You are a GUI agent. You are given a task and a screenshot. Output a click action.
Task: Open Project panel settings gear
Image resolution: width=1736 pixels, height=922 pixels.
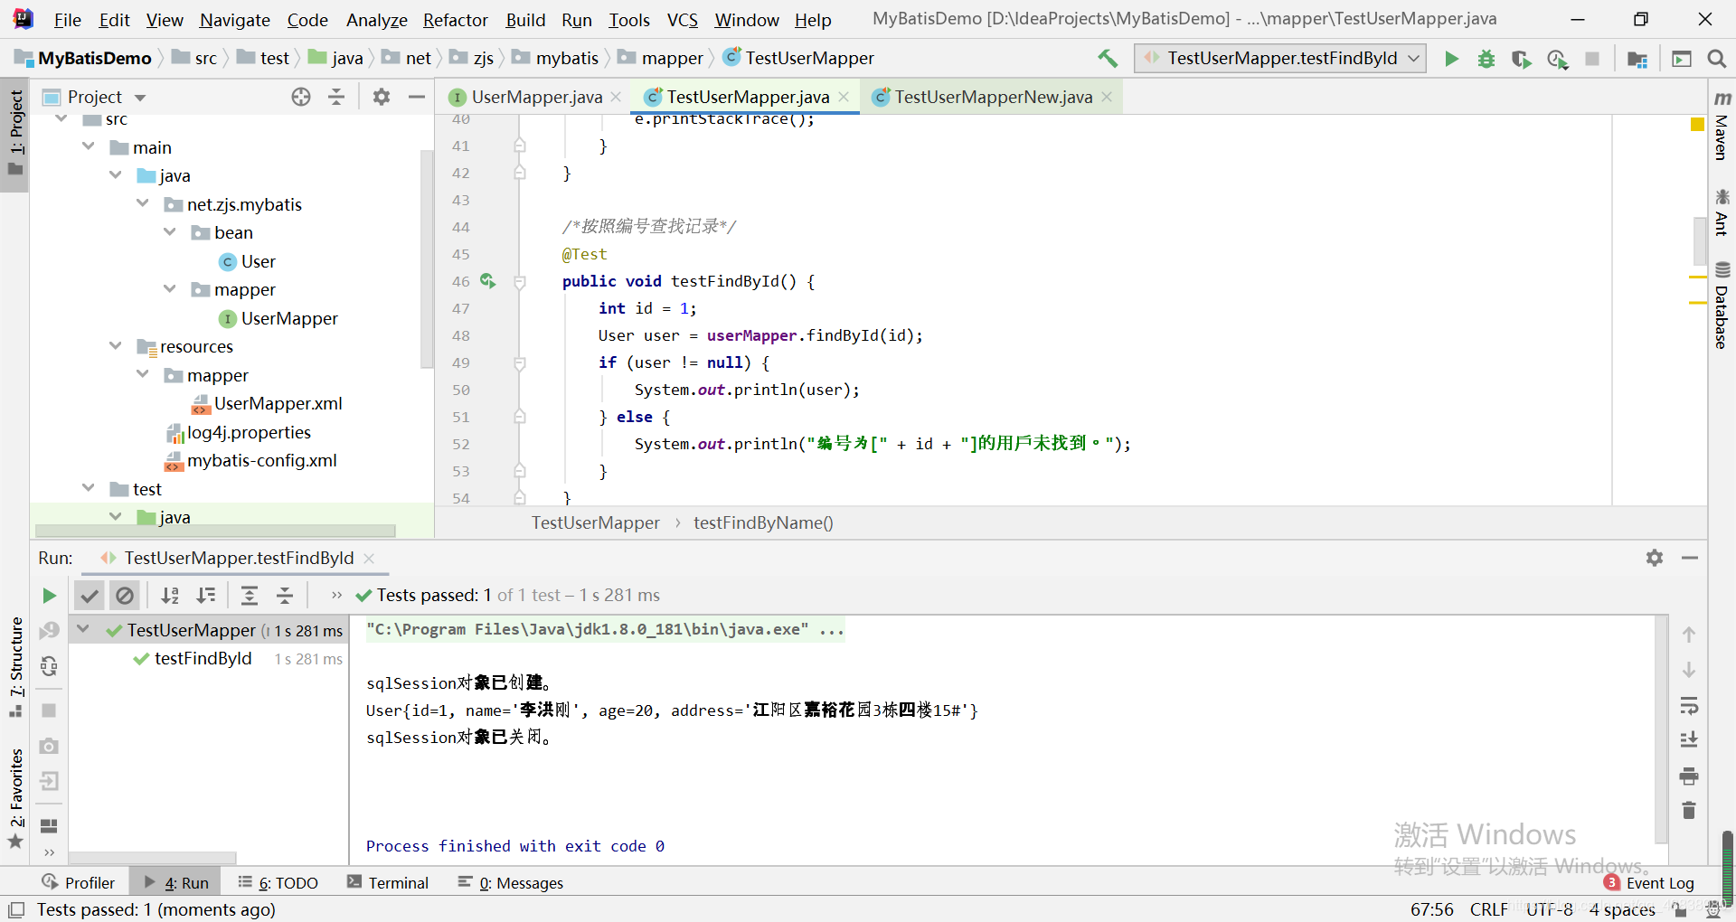(x=382, y=97)
